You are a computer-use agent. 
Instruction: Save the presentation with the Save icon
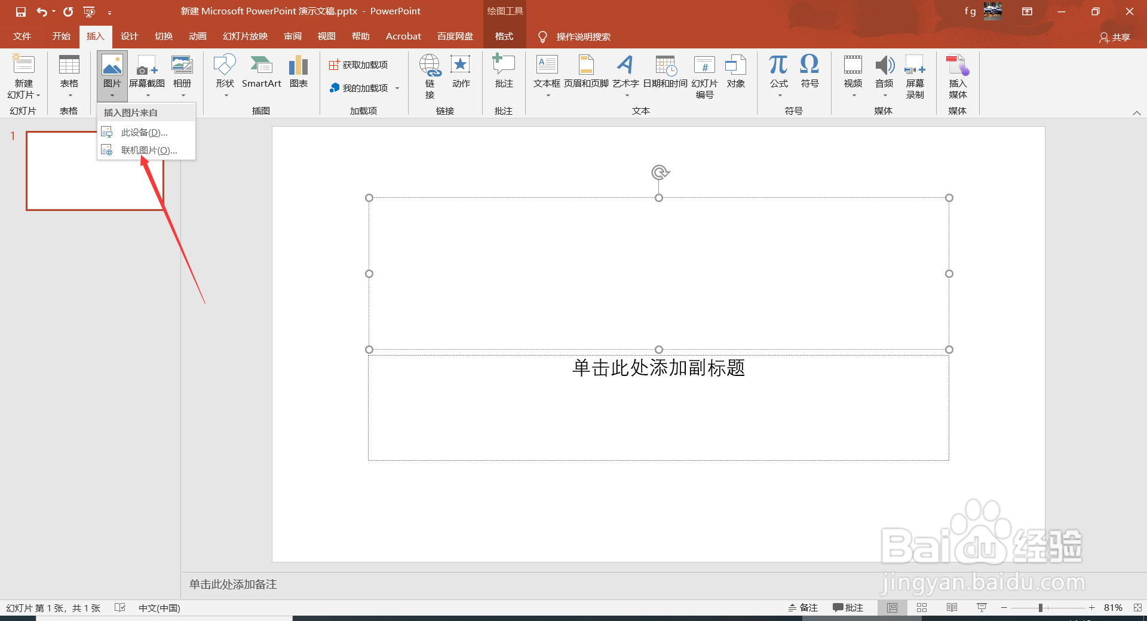21,11
